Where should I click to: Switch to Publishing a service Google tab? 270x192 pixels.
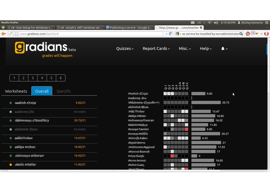[x=129, y=28]
